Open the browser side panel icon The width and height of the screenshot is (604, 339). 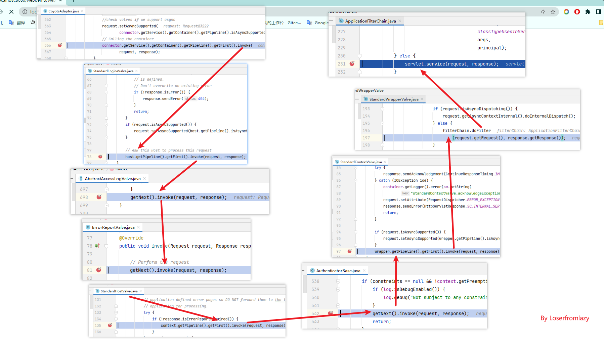[x=599, y=12]
